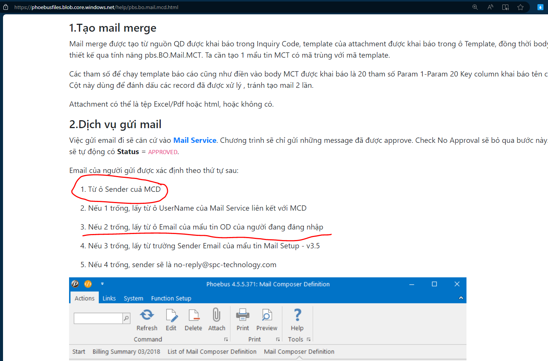Click the browser zoom magnifier icon
This screenshot has width=548, height=361.
pyautogui.click(x=475, y=7)
